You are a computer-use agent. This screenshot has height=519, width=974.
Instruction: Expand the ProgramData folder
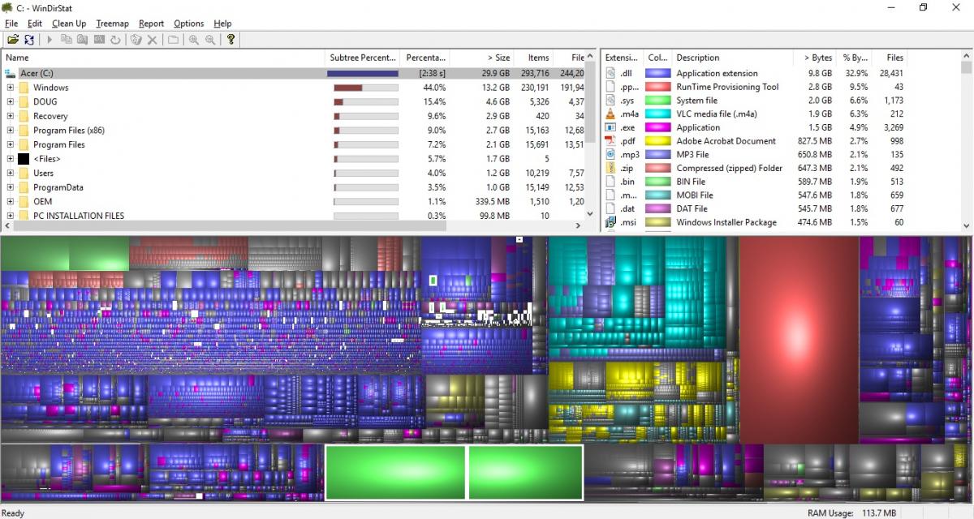[x=11, y=187]
